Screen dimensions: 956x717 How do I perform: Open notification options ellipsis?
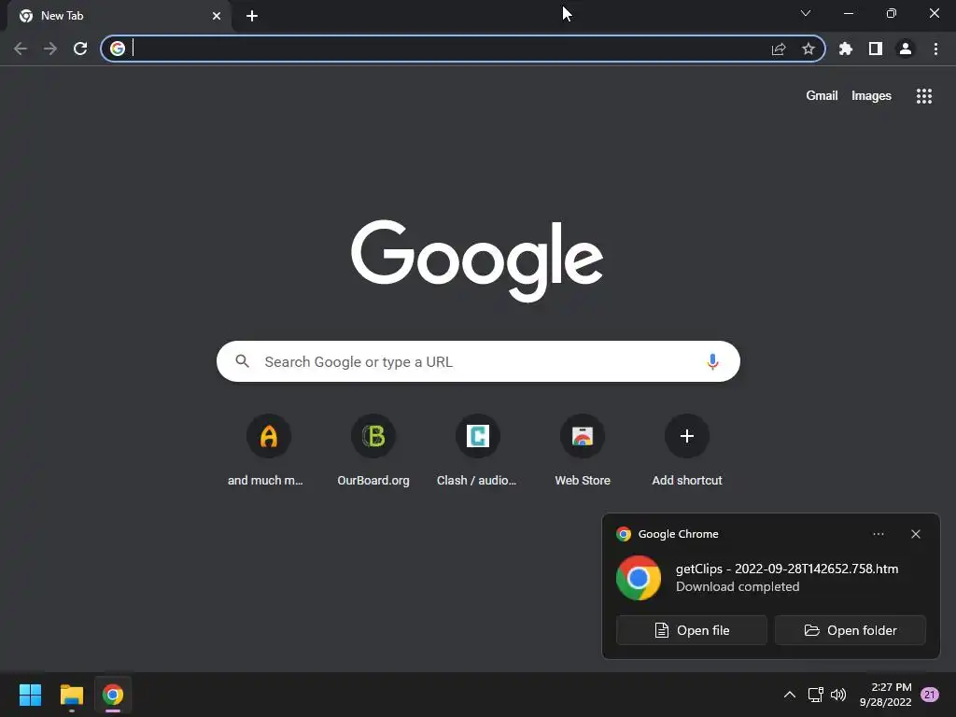coord(878,534)
